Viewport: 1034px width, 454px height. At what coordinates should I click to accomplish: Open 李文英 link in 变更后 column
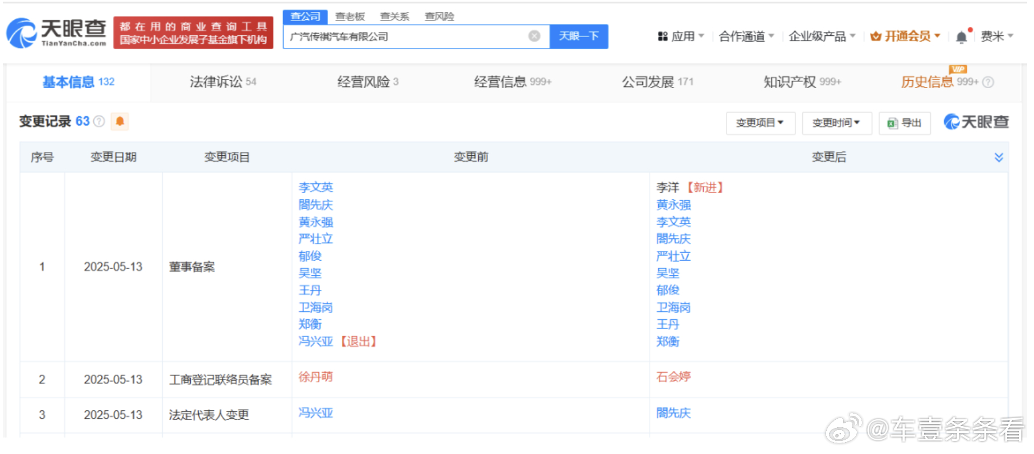(674, 222)
